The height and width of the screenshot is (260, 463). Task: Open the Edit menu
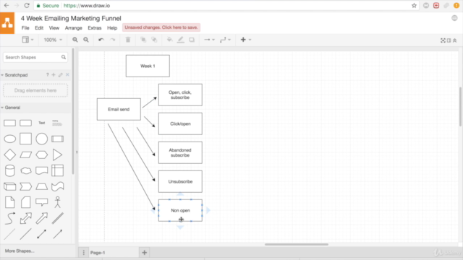point(39,28)
